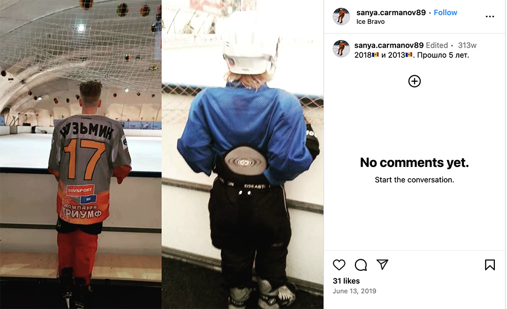
Task: Click the No comments yet heading
Action: click(x=414, y=162)
